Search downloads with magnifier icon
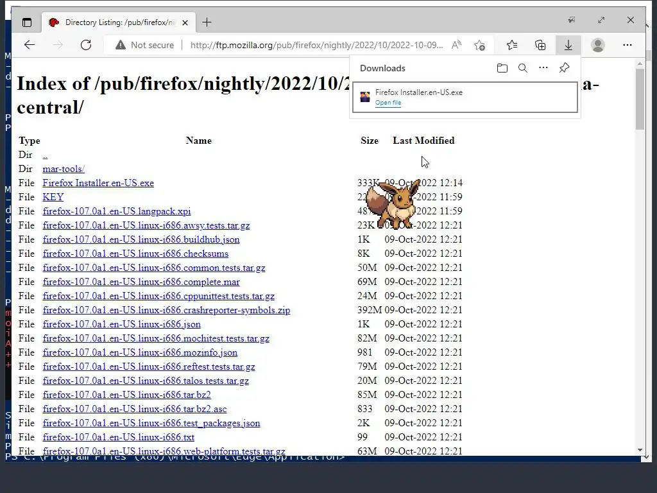 pos(522,68)
